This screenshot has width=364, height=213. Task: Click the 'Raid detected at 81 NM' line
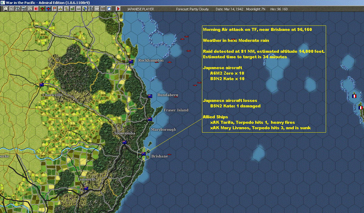[264, 51]
